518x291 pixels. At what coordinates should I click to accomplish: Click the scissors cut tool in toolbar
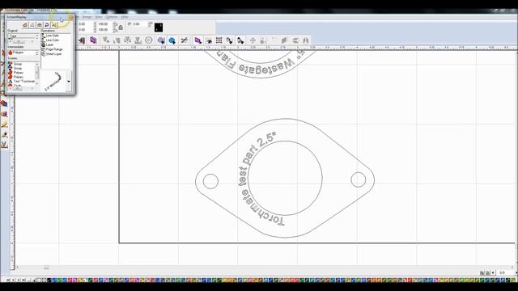[185, 40]
